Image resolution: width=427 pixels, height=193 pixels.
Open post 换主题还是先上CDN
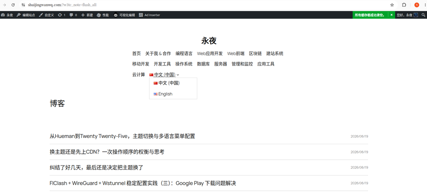coord(107,152)
